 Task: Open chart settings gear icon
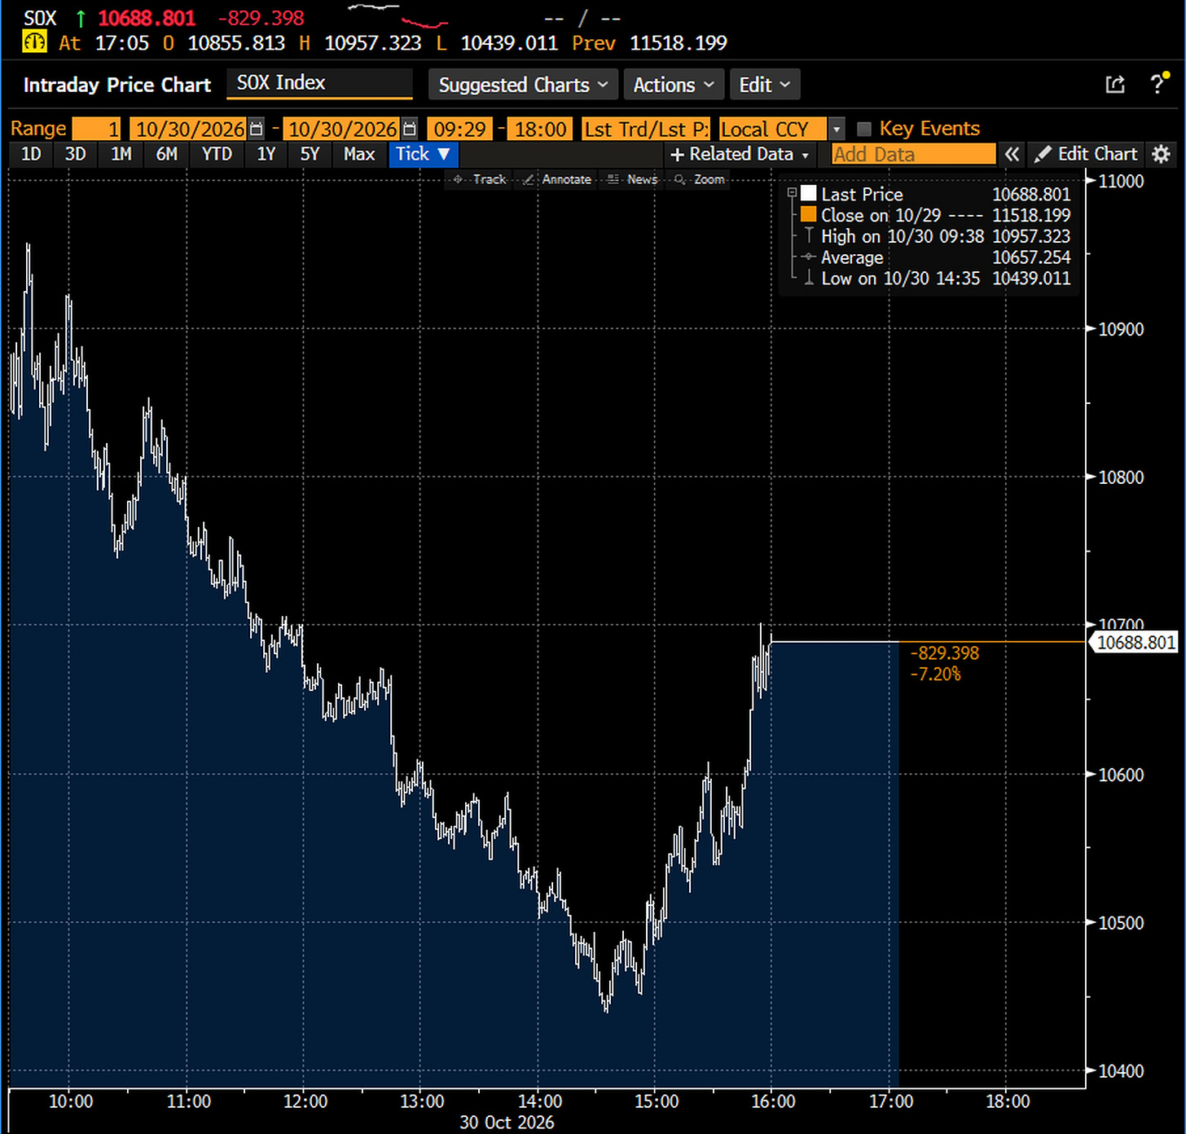(x=1162, y=154)
